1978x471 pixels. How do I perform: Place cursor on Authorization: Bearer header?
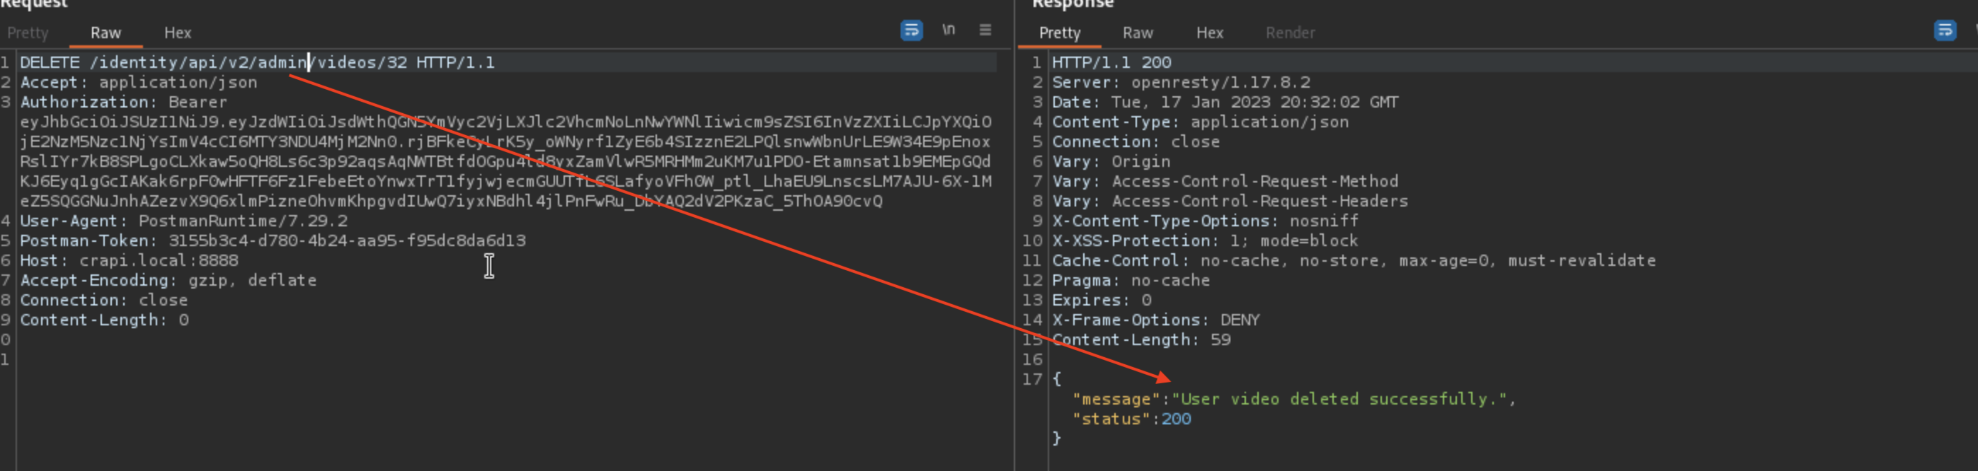pos(123,103)
